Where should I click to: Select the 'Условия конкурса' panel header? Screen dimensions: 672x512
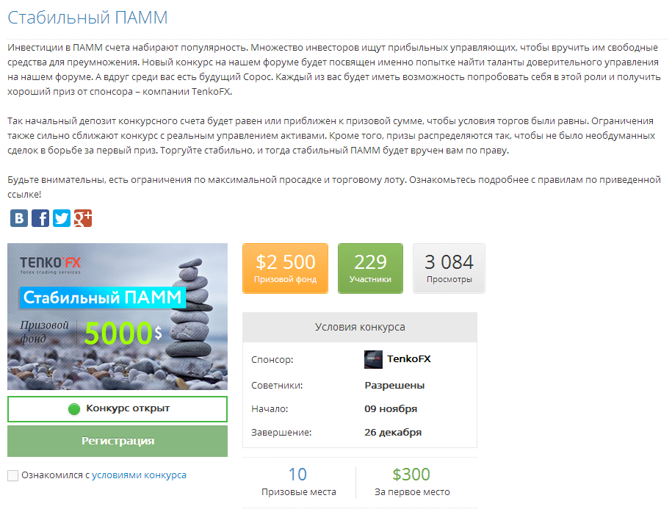pos(360,327)
